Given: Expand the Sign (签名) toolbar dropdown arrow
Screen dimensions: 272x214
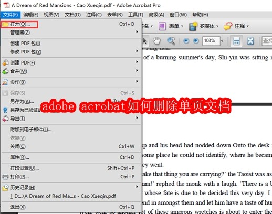Looking at the screenshot, I should click(152, 26).
